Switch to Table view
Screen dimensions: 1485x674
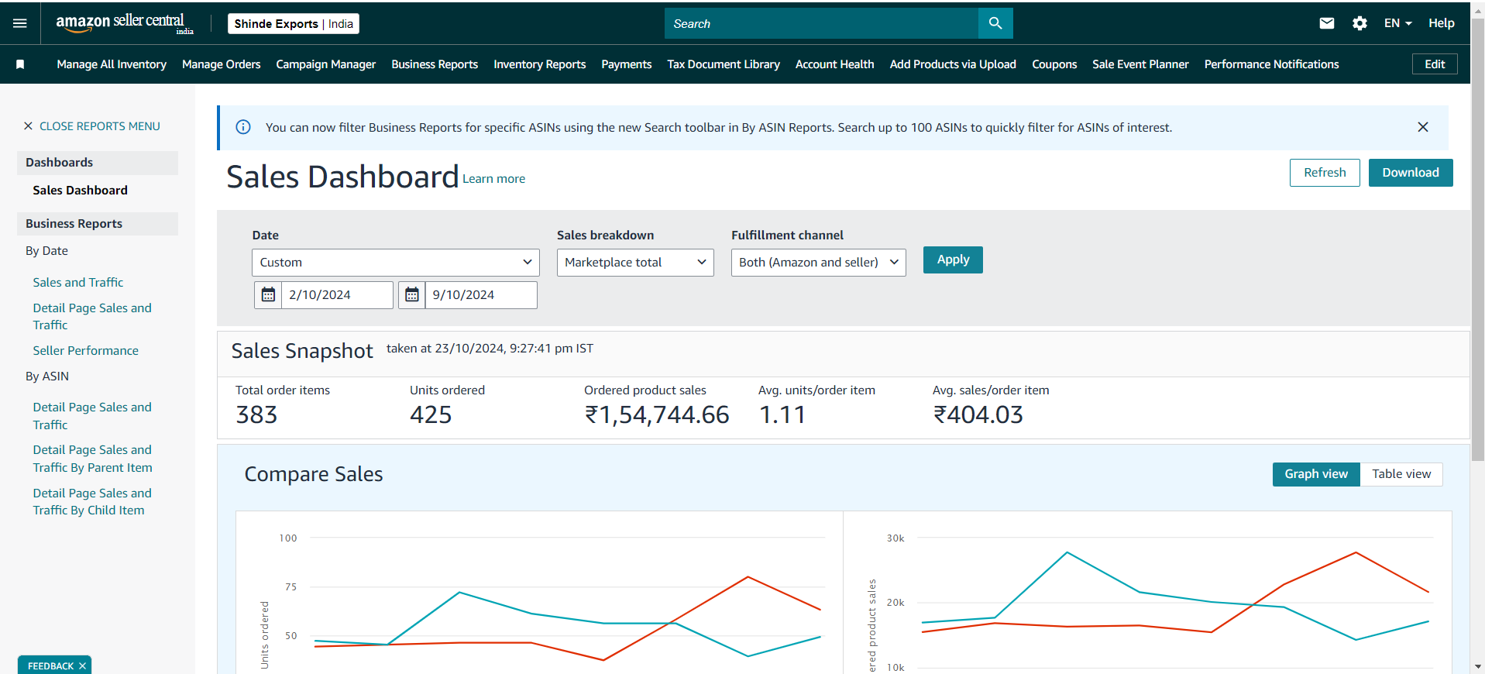pyautogui.click(x=1401, y=474)
